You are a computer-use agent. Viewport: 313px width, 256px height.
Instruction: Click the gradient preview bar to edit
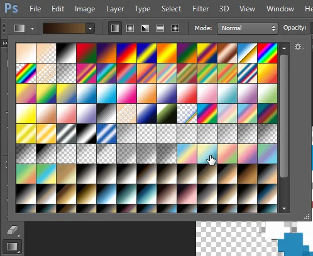tap(64, 28)
